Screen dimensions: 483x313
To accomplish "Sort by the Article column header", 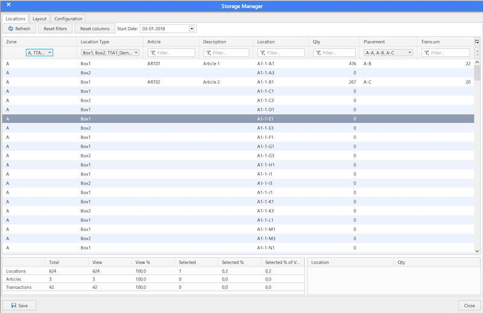I will click(171, 42).
